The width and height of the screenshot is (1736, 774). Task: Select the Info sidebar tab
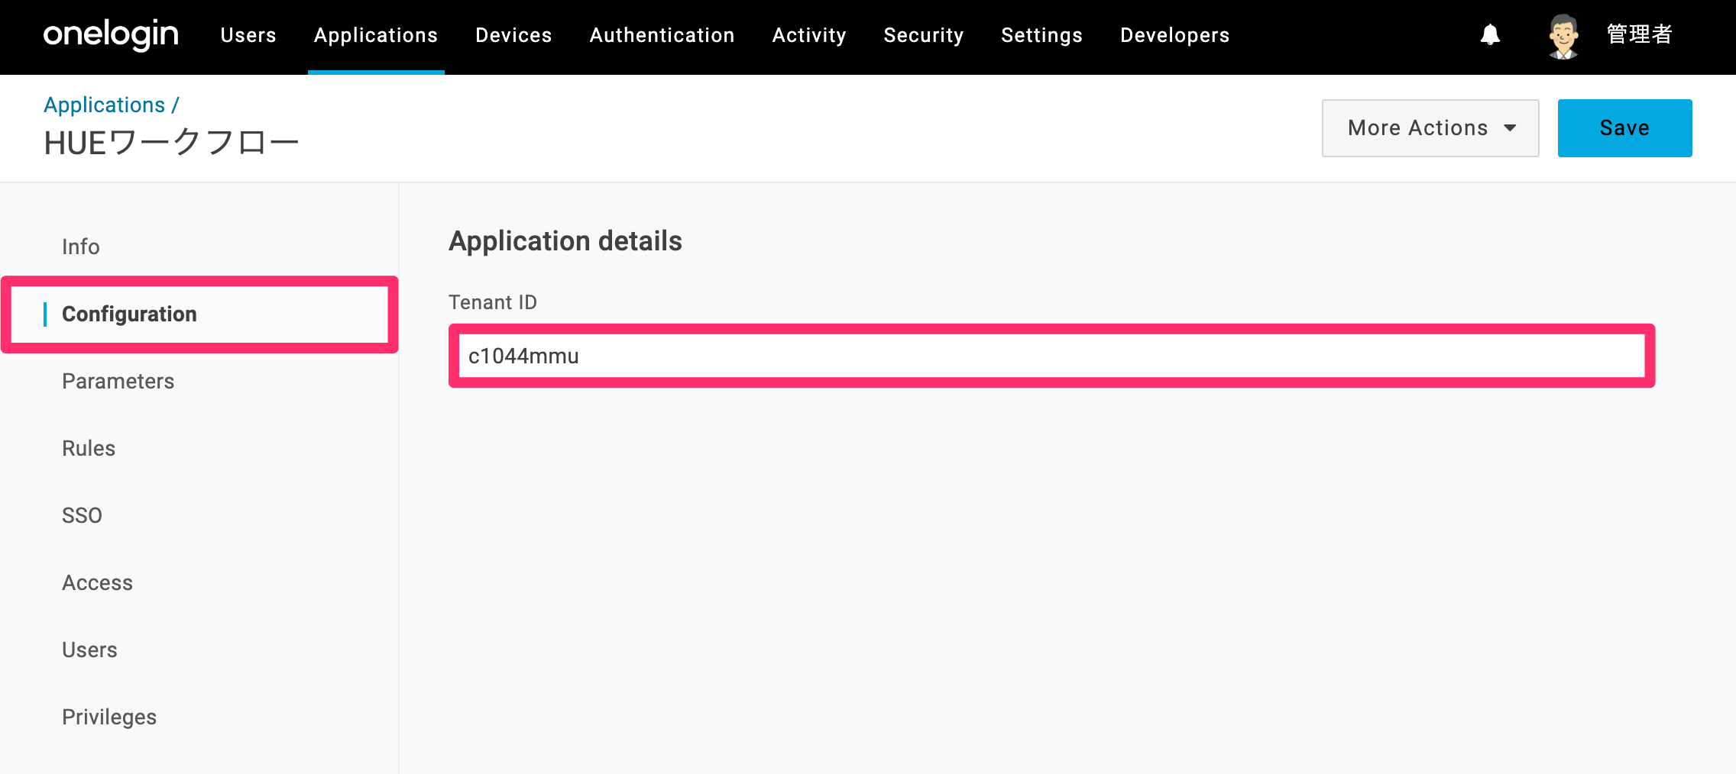pos(81,247)
